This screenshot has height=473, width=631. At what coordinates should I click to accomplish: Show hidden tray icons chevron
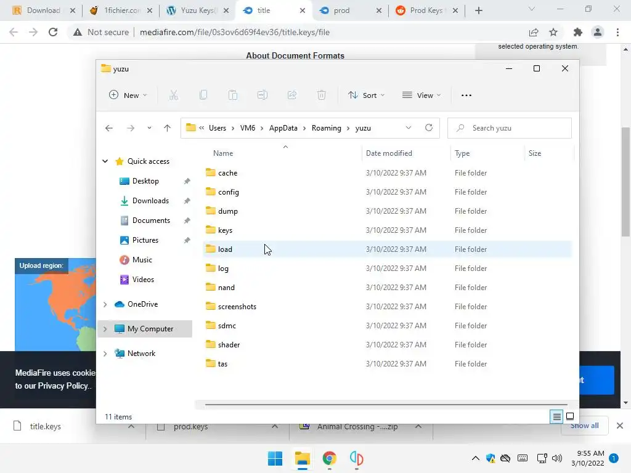(x=476, y=458)
